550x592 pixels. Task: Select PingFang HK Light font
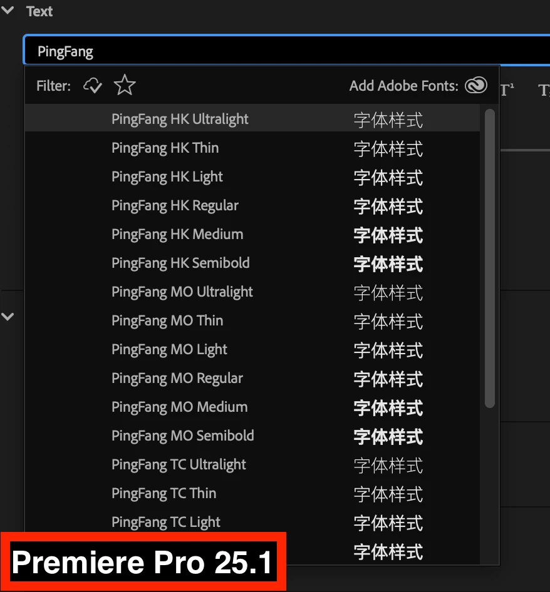pyautogui.click(x=252, y=176)
